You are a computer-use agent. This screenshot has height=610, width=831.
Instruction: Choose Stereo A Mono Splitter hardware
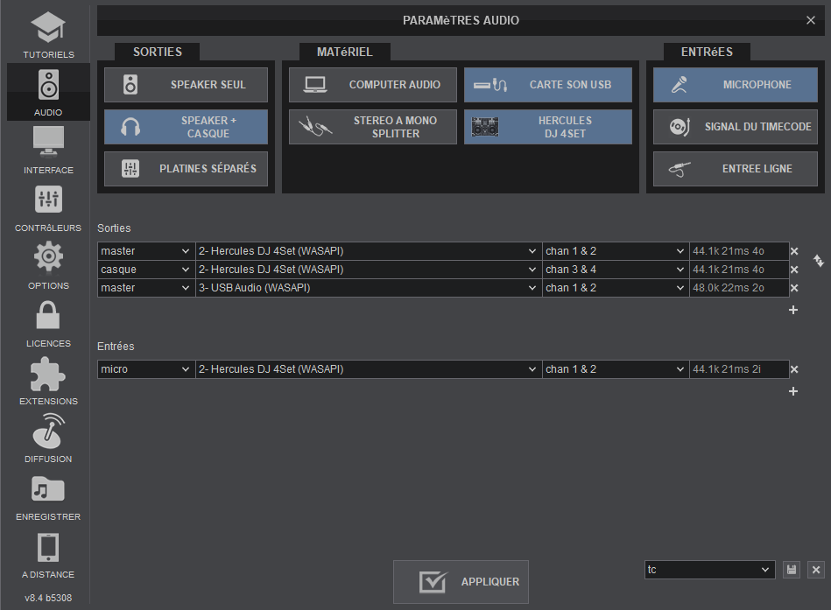point(372,127)
